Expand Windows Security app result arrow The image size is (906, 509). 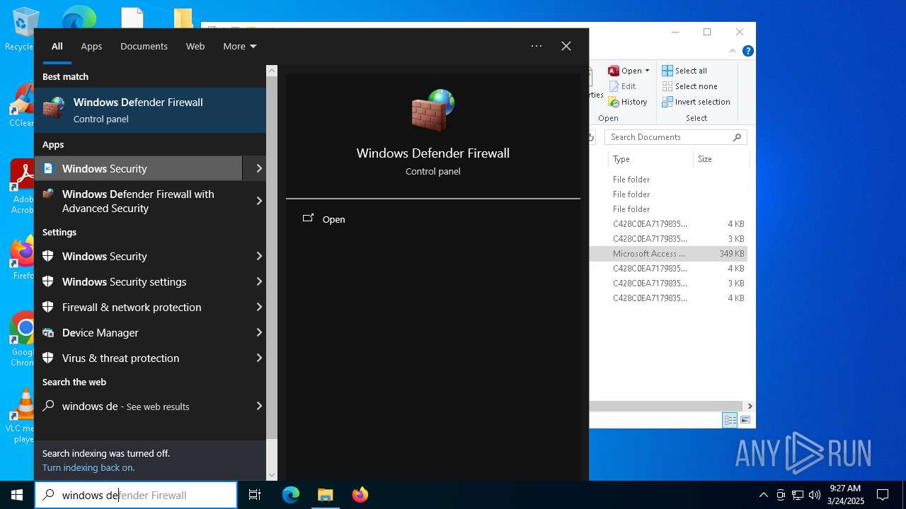click(259, 168)
